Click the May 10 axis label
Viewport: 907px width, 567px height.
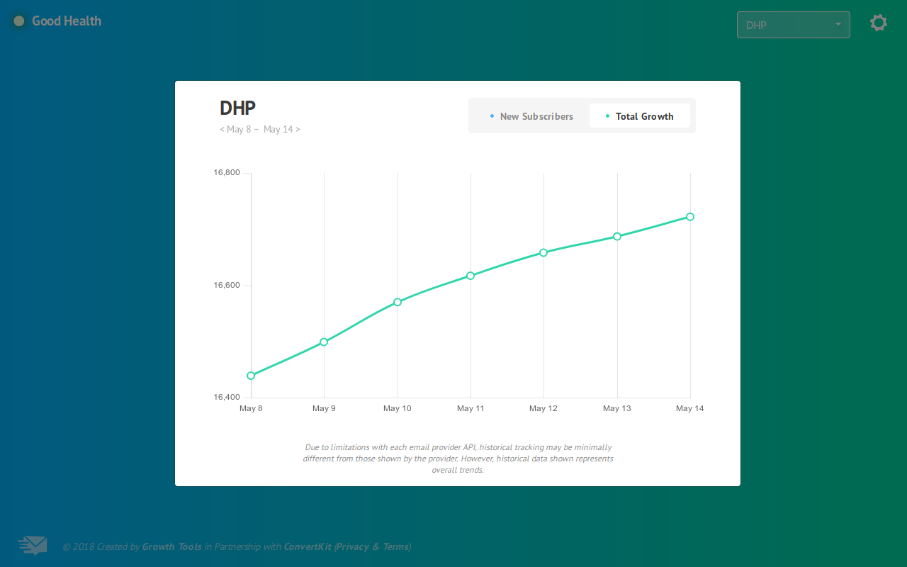[x=398, y=408]
